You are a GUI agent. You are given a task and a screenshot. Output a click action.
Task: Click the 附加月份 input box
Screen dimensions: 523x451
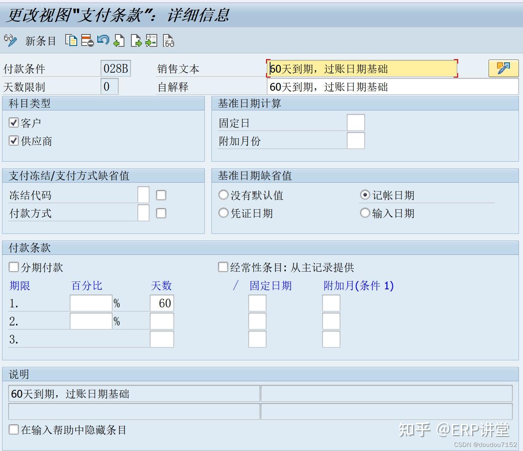tap(356, 140)
